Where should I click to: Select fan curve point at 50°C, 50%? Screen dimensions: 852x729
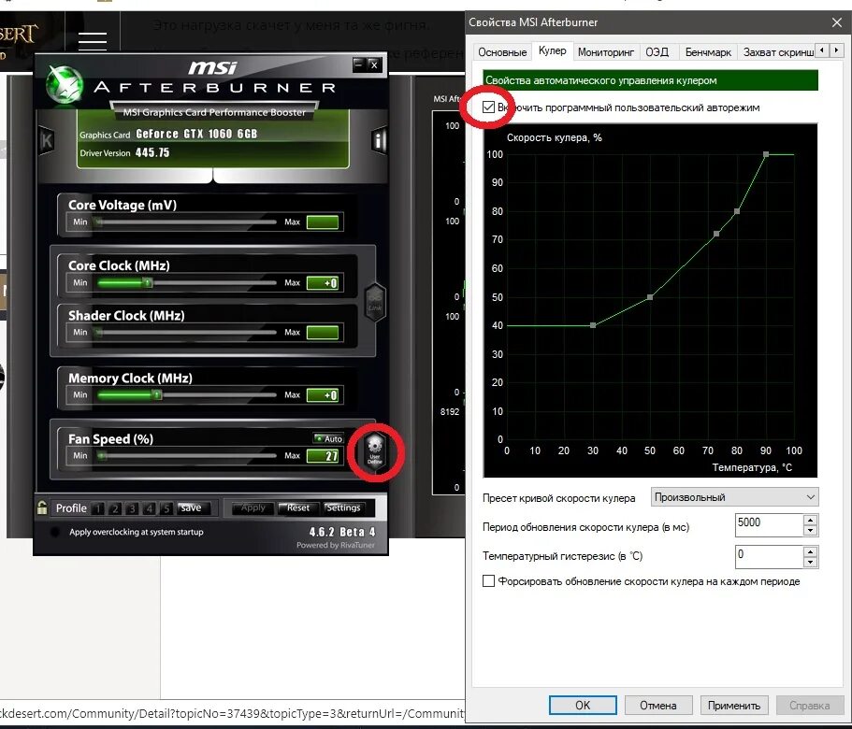pyautogui.click(x=650, y=297)
